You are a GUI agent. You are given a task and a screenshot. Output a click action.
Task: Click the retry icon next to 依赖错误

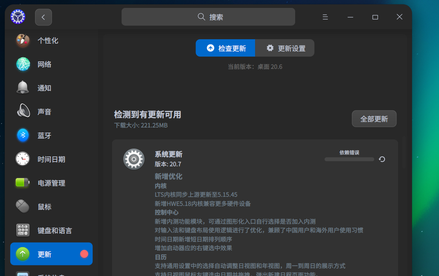[382, 159]
